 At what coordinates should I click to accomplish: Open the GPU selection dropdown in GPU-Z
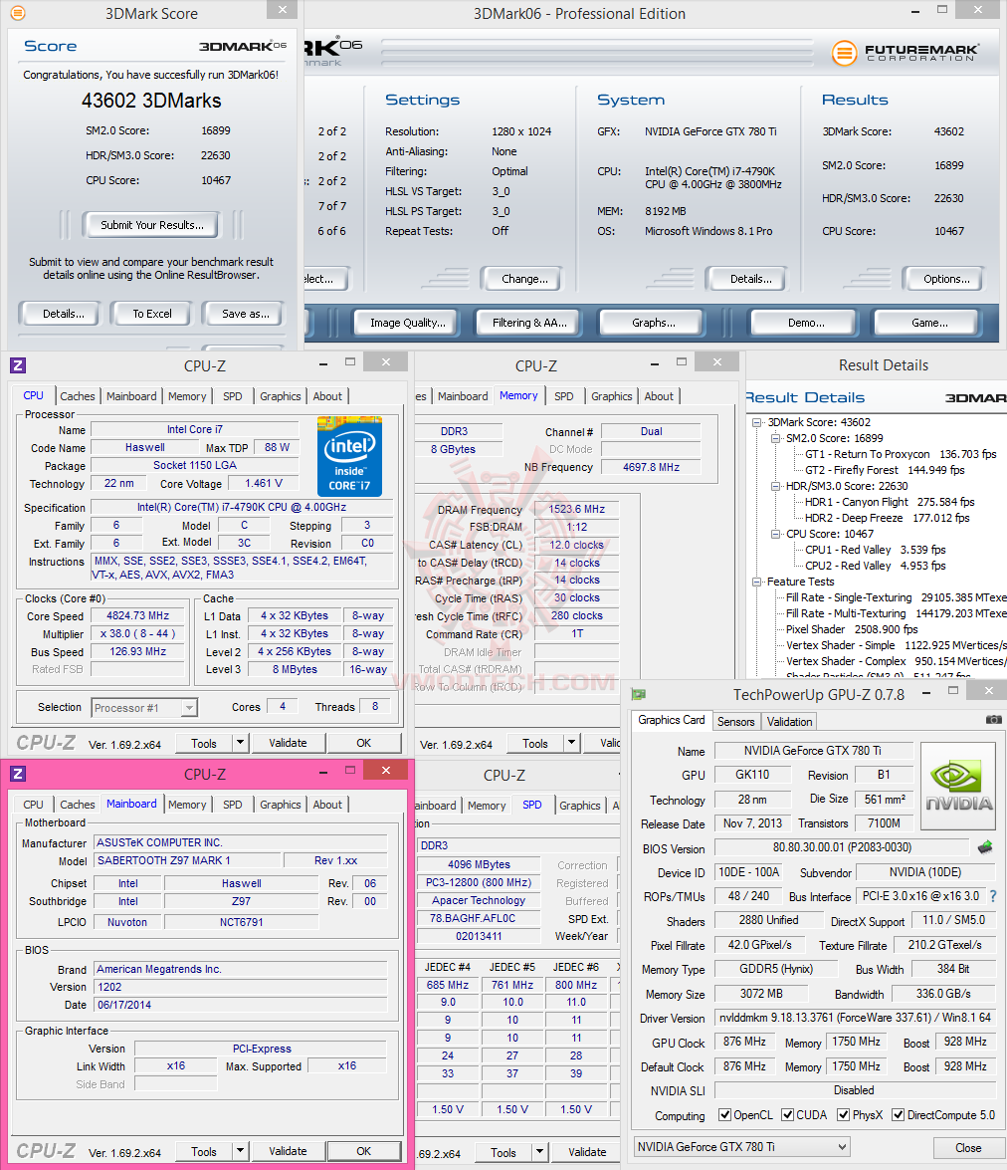point(741,1147)
